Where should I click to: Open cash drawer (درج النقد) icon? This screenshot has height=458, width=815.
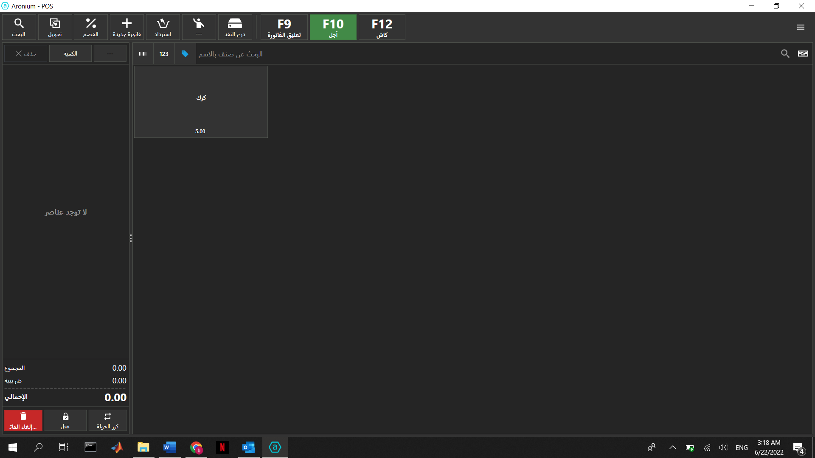click(x=235, y=27)
